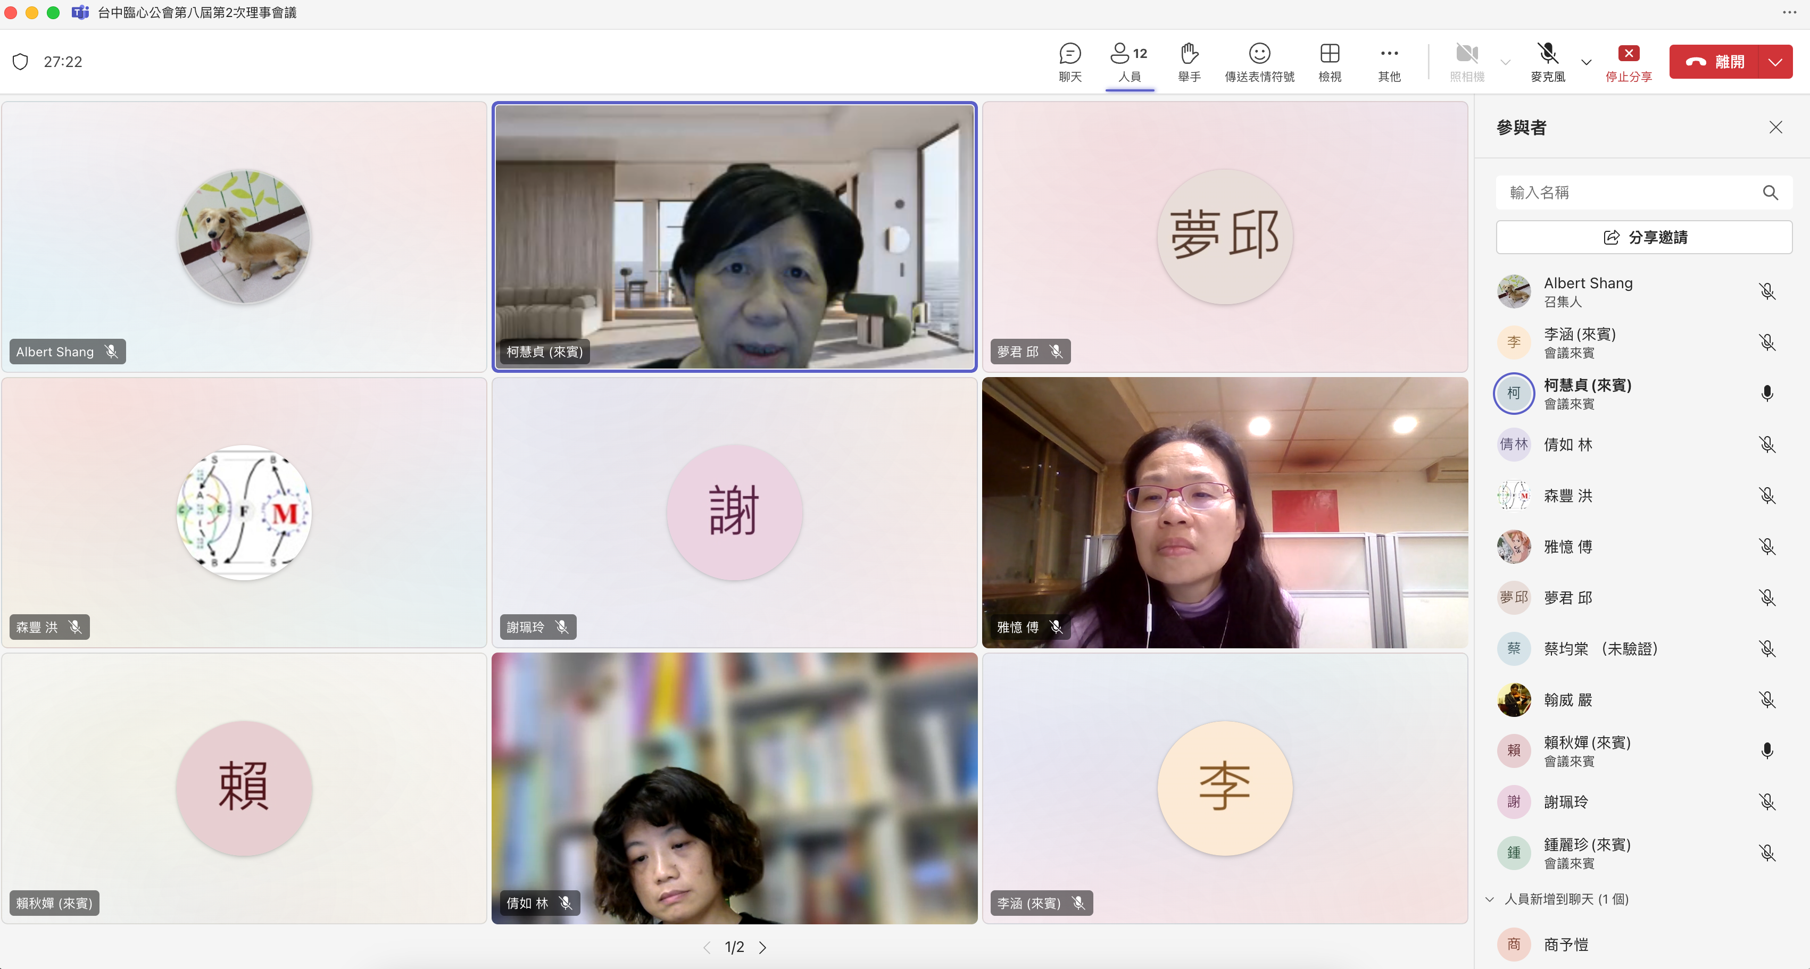The width and height of the screenshot is (1810, 969).
Task: Mute 柯慧貞 (來賓) in participant list
Action: tap(1767, 393)
